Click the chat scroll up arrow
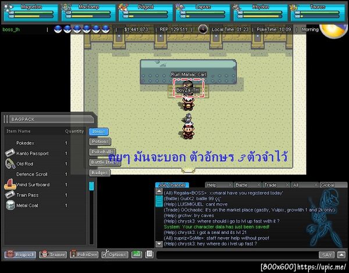This screenshot has width=349, height=273. [x=159, y=192]
